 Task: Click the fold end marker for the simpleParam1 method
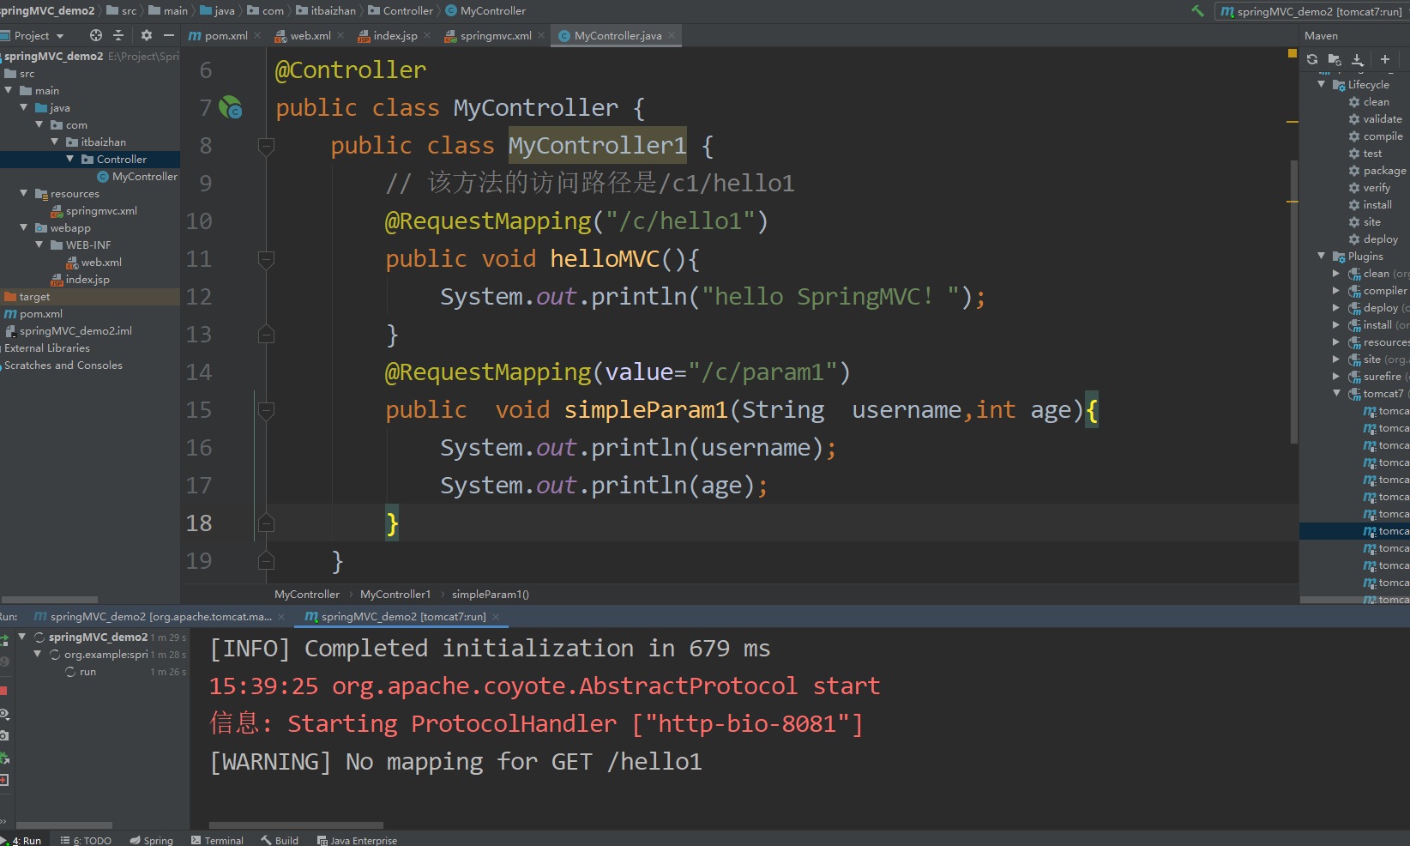coord(266,523)
